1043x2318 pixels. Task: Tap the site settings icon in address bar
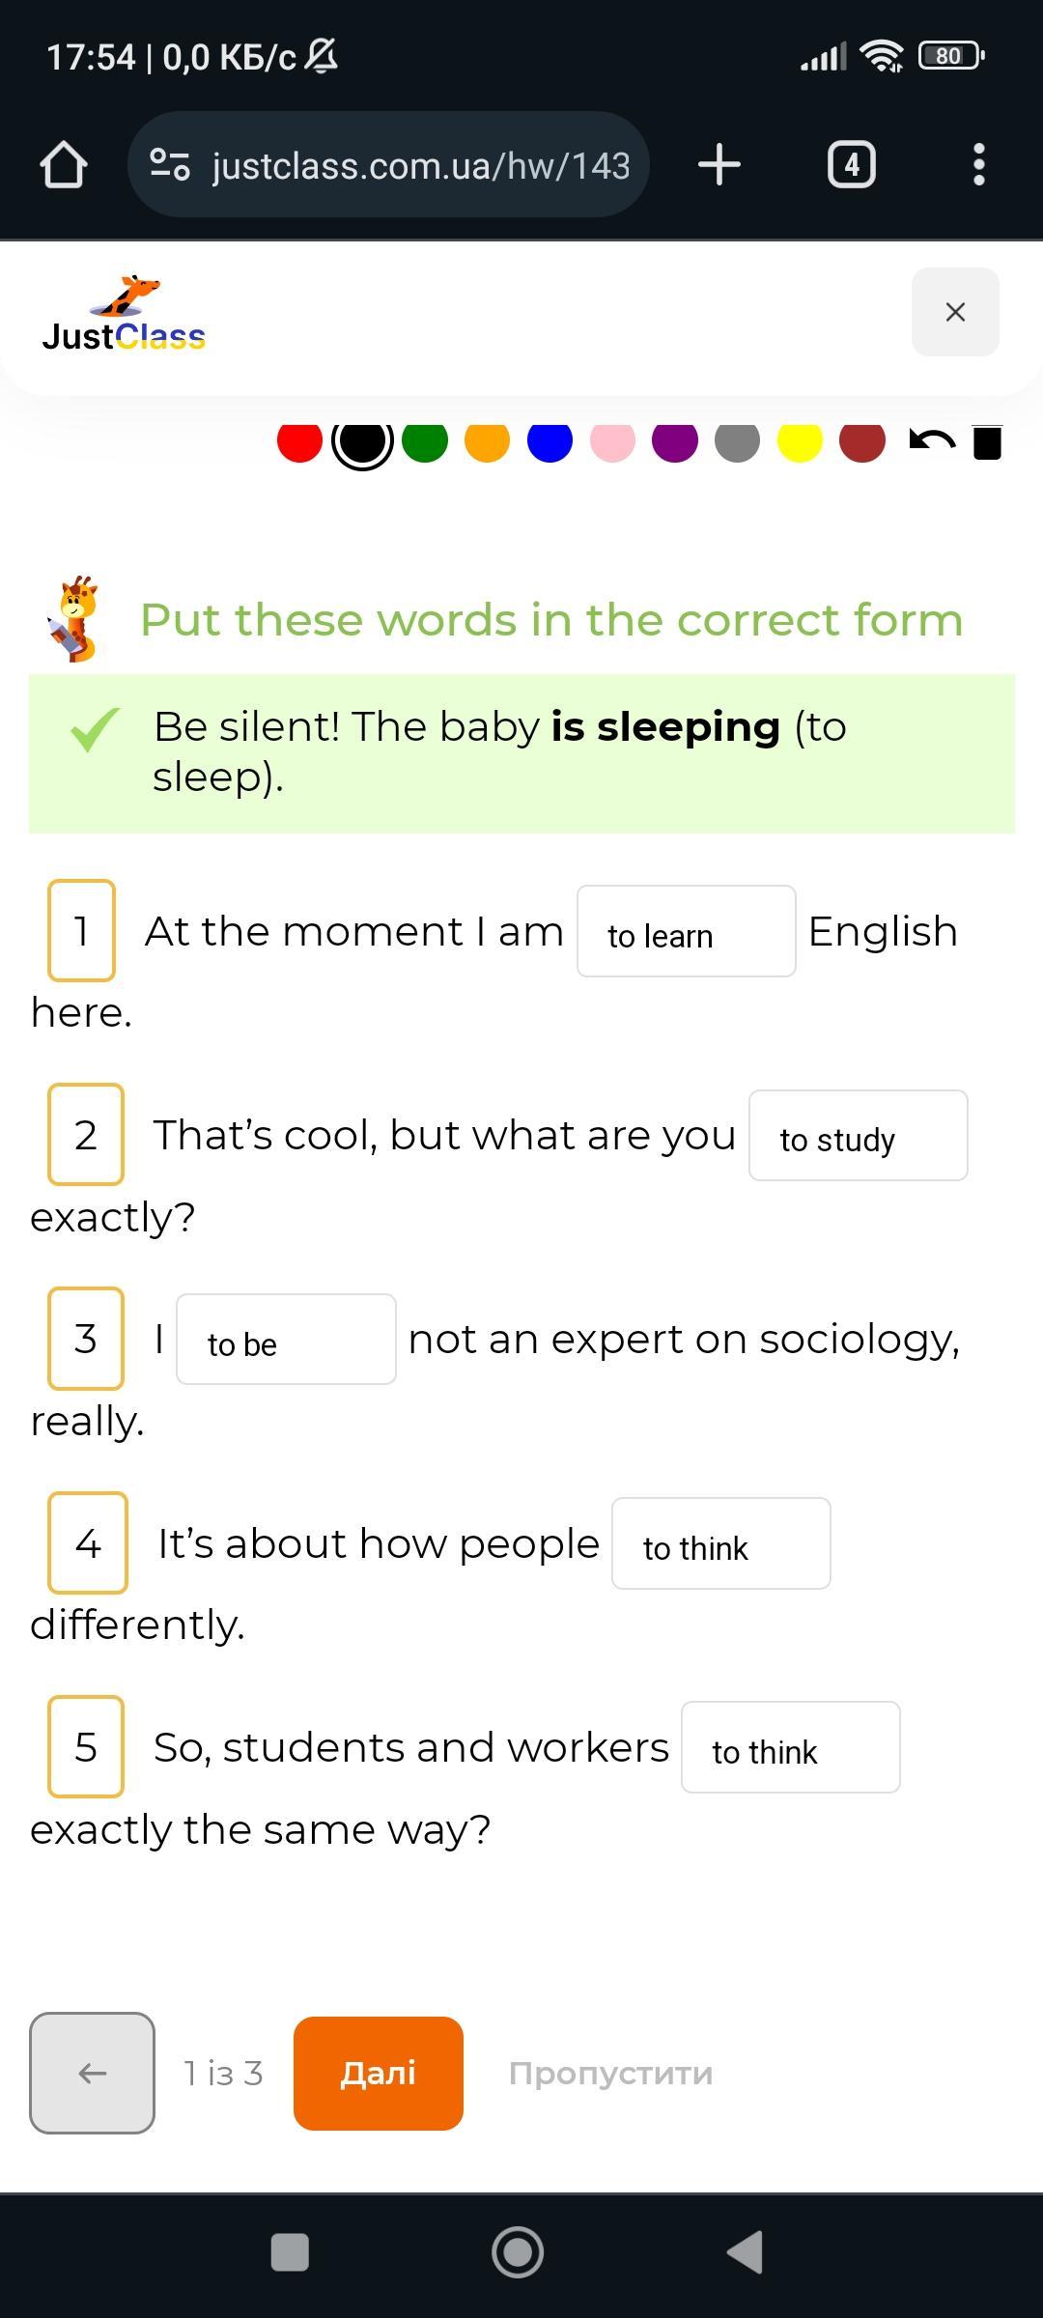[x=170, y=164]
